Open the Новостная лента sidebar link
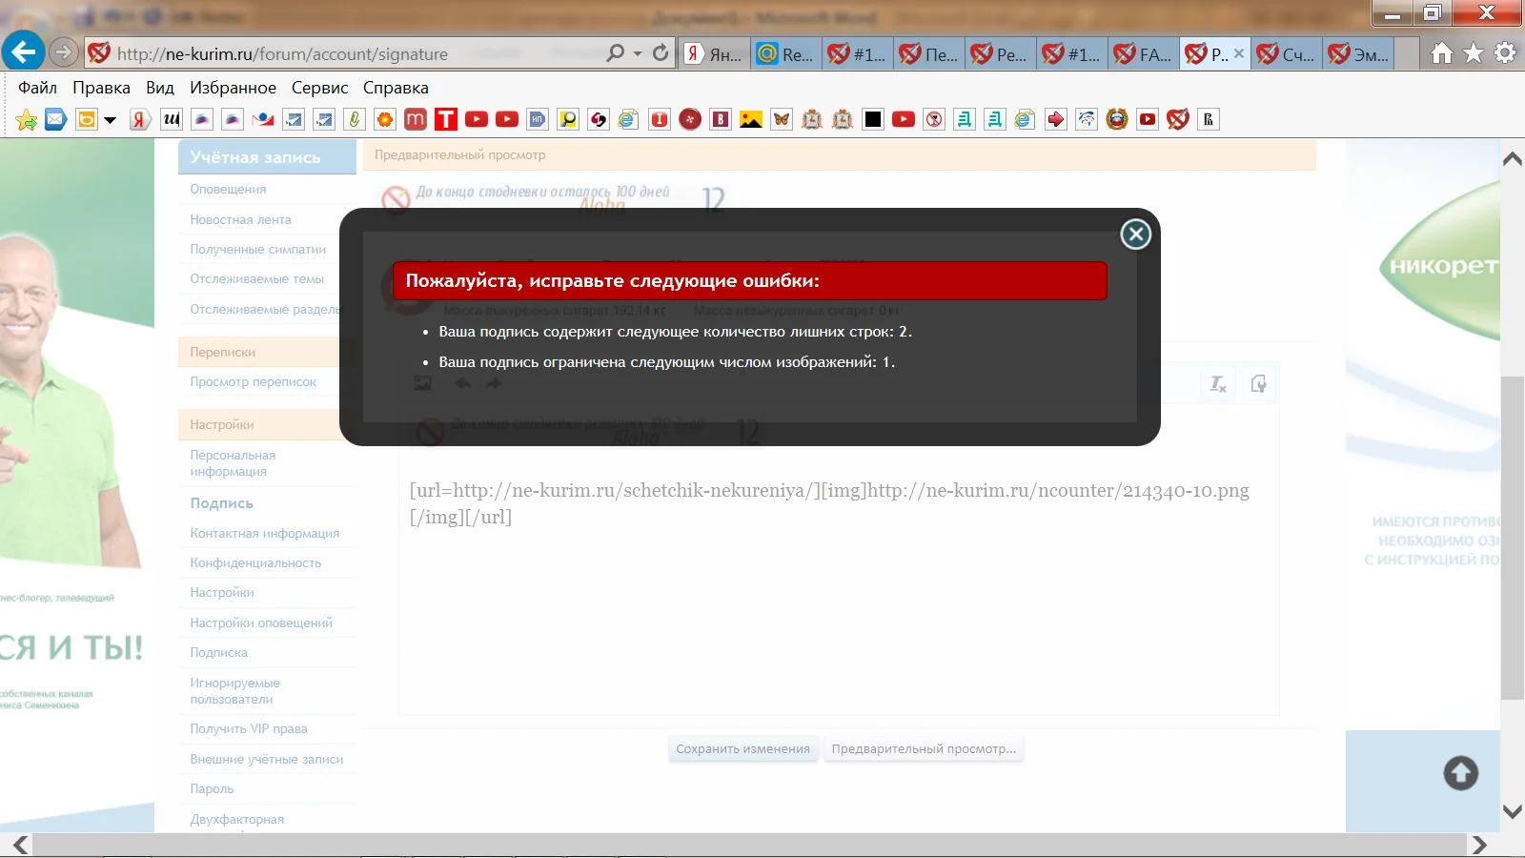This screenshot has width=1525, height=858. pos(240,219)
